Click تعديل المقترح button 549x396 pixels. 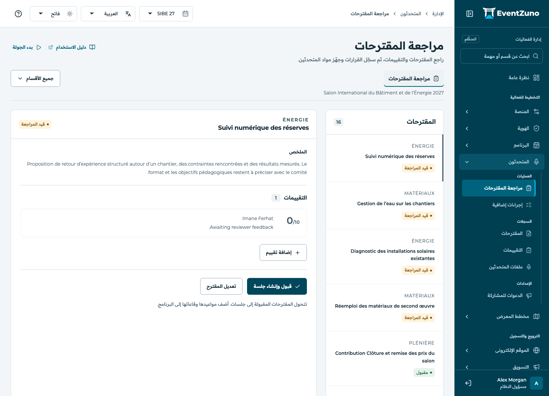point(221,286)
